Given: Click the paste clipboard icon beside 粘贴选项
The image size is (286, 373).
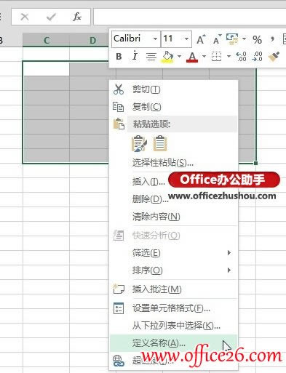Looking at the screenshot, I should [119, 124].
